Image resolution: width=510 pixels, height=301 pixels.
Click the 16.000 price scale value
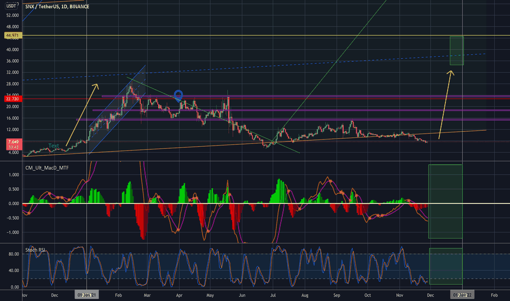(x=13, y=118)
